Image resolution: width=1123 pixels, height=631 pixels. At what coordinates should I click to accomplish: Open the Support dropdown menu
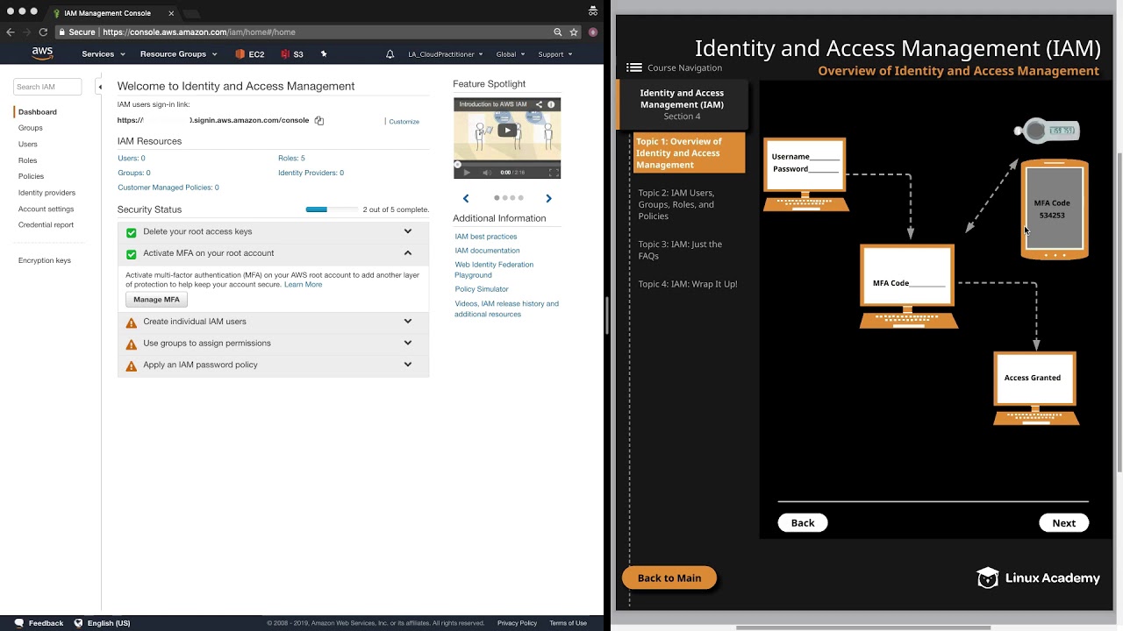coord(555,54)
